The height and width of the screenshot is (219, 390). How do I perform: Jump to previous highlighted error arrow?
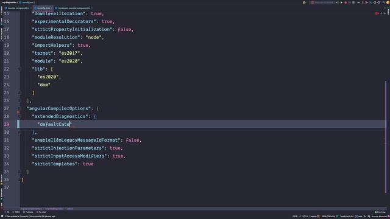[x=381, y=13]
